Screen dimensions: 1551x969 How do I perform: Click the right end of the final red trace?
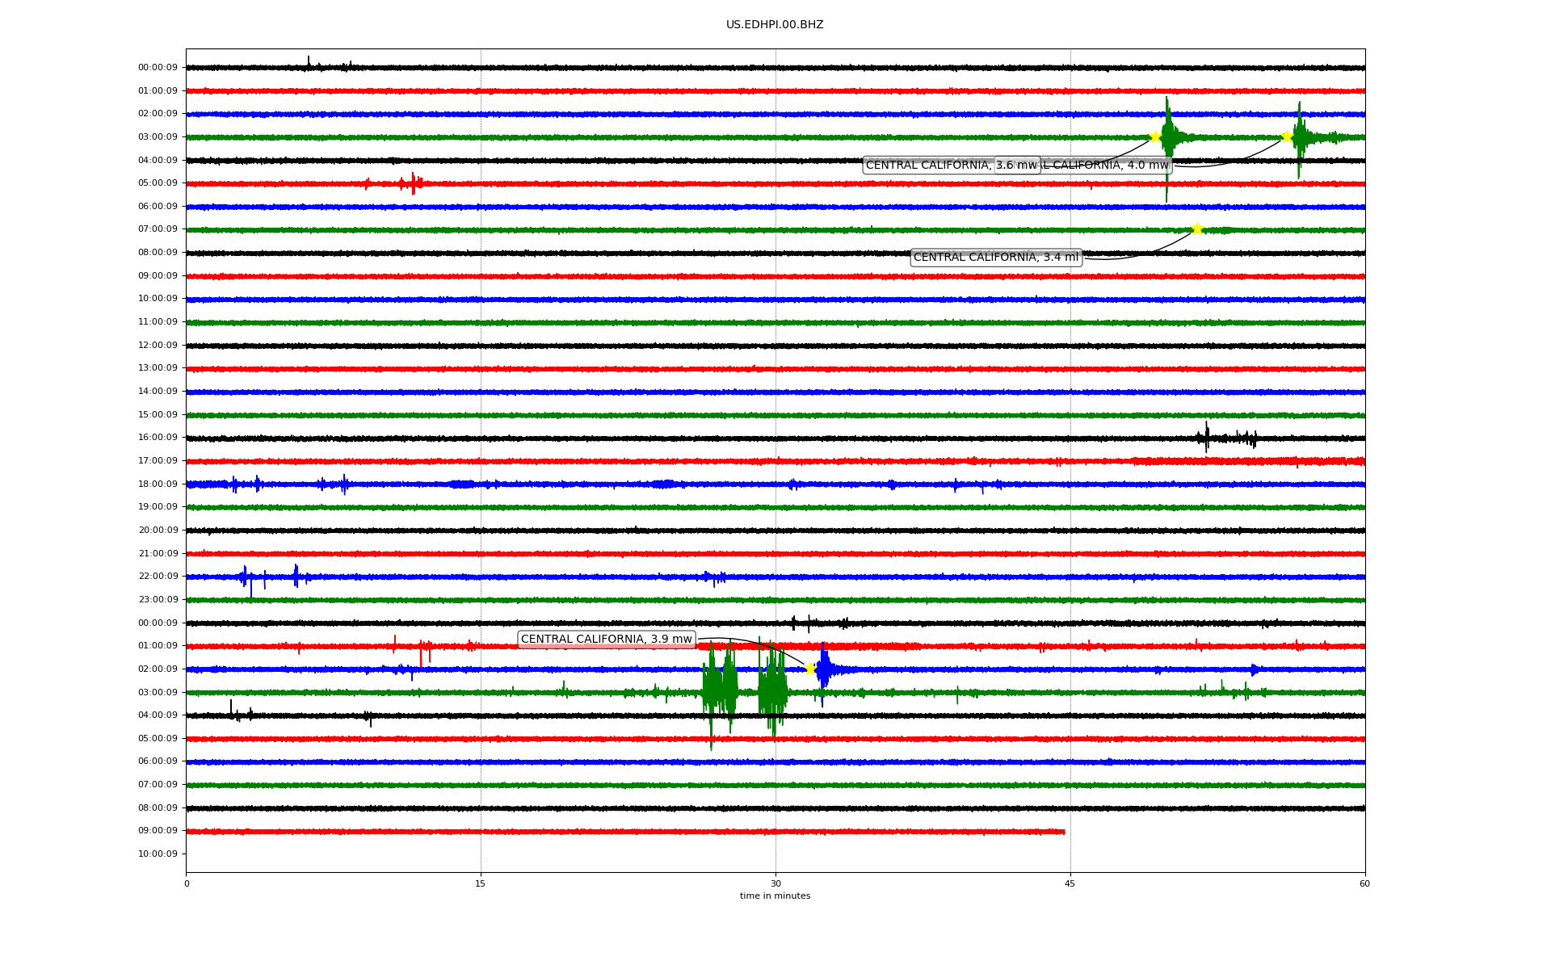tap(1063, 832)
